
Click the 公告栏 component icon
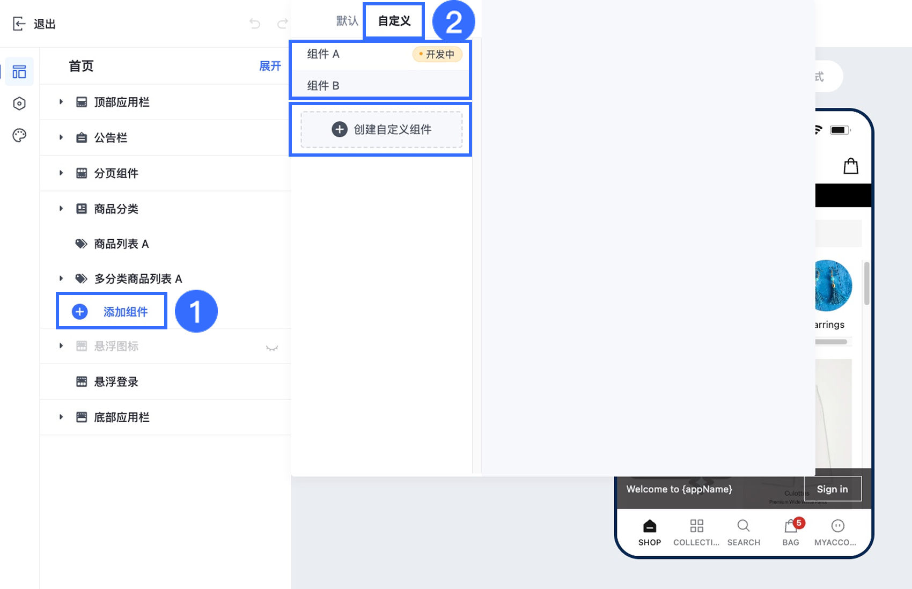pyautogui.click(x=82, y=138)
